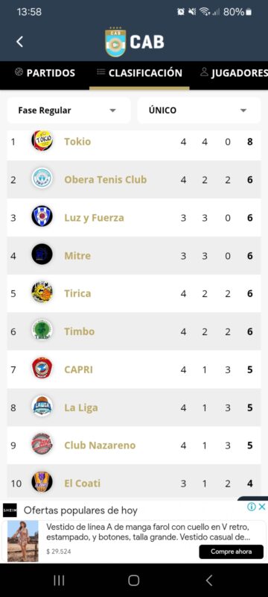Select the Tirica team logo
Viewport: 268px width, 597px height.
pyautogui.click(x=42, y=293)
